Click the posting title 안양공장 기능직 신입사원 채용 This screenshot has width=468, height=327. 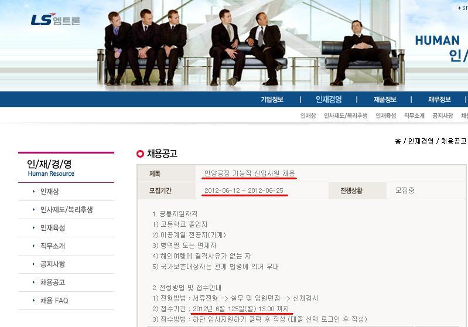(x=250, y=173)
